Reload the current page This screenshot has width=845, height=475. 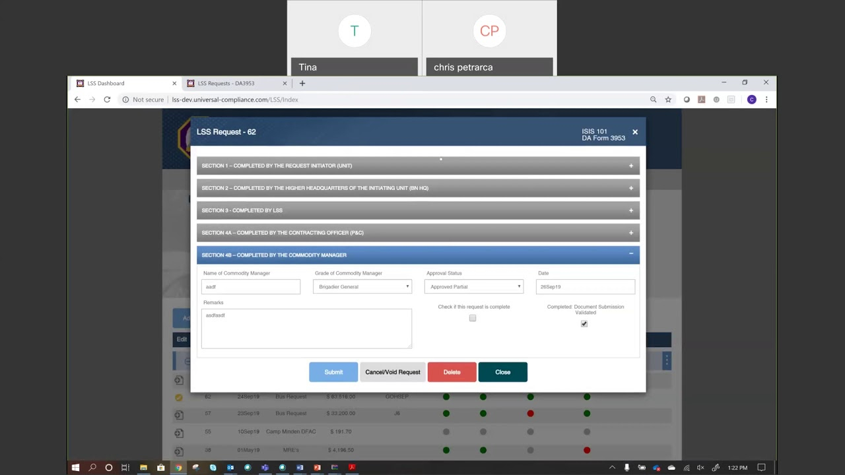coord(107,100)
